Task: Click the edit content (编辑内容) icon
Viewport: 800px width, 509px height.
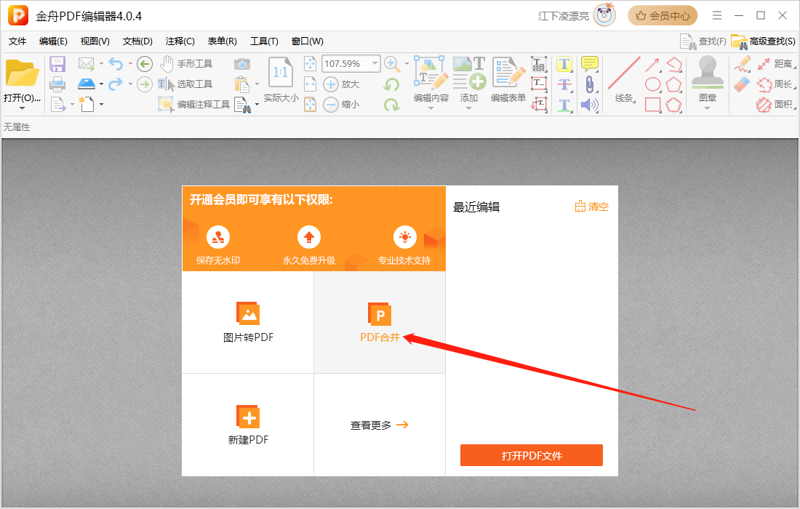Action: pos(431,73)
